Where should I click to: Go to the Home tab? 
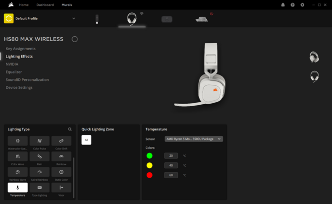(x=24, y=4)
